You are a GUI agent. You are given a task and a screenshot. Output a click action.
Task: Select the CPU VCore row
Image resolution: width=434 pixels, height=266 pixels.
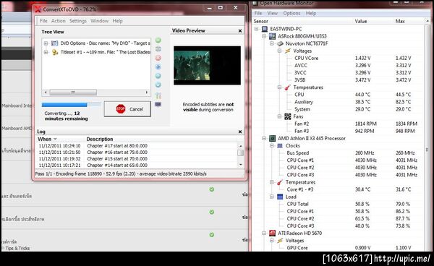click(x=339, y=58)
